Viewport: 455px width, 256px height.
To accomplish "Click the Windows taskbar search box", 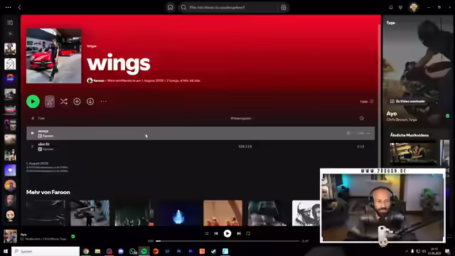I will pyautogui.click(x=45, y=251).
